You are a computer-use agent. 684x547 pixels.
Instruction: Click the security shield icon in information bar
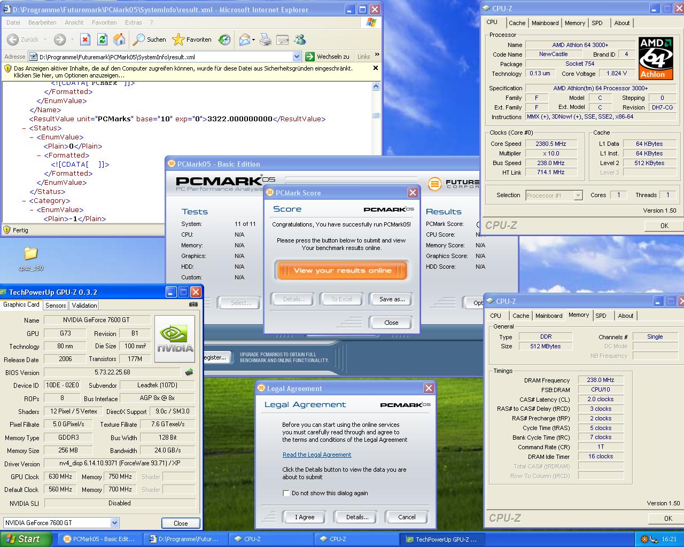tap(8, 68)
